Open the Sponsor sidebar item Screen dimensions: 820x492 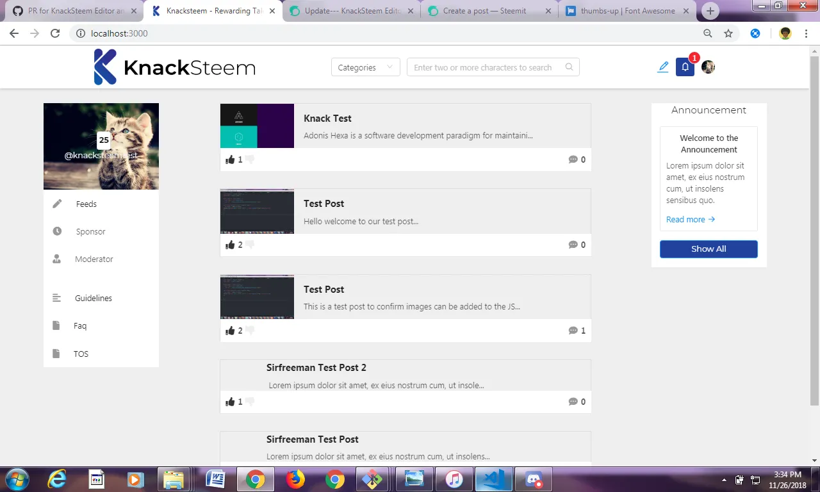tap(90, 231)
